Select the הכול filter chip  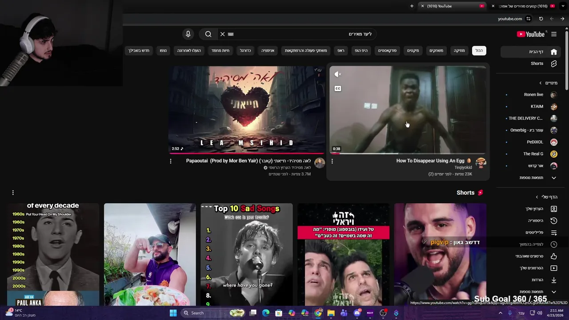point(479,51)
